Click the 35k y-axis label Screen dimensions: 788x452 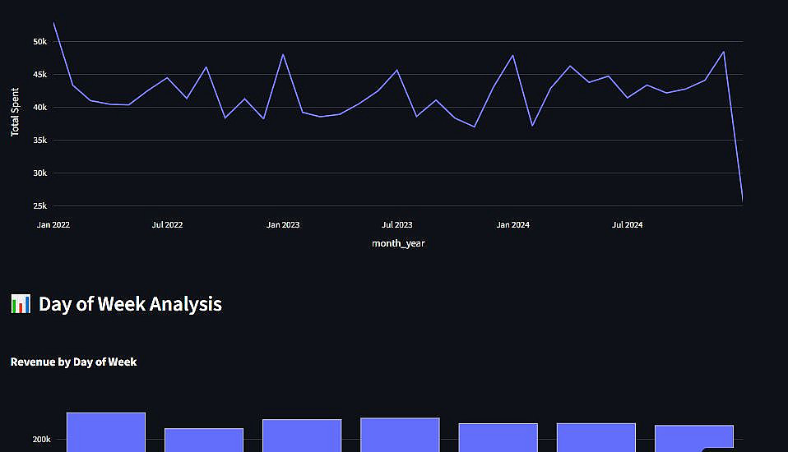pos(40,140)
